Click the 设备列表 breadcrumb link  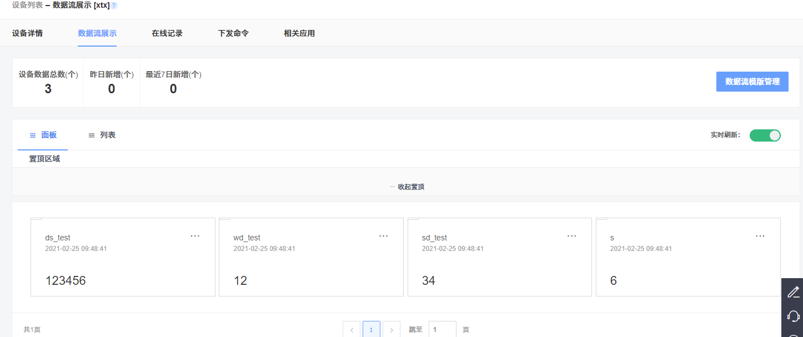click(x=27, y=5)
